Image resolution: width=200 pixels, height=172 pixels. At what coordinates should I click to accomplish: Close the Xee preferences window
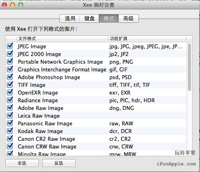click(x=4, y=5)
